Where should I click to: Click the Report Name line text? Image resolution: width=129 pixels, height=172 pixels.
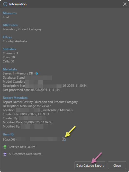coord(40,102)
